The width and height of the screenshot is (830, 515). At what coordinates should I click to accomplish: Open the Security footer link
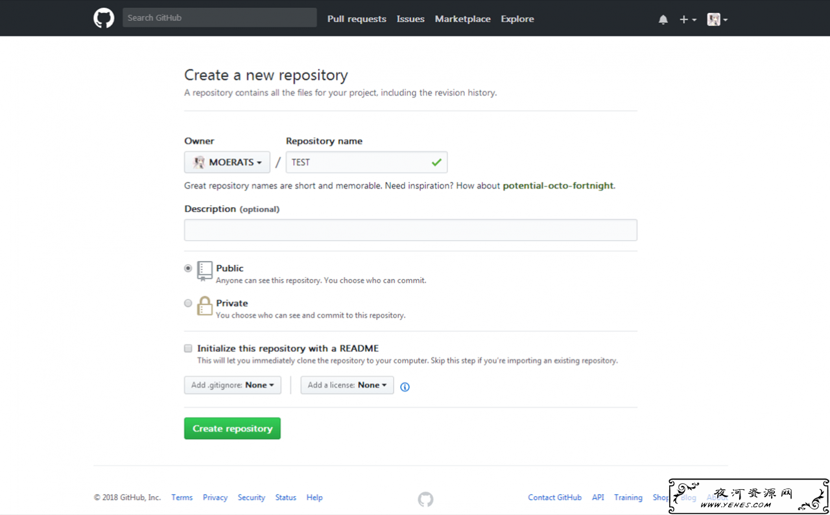[x=252, y=498]
